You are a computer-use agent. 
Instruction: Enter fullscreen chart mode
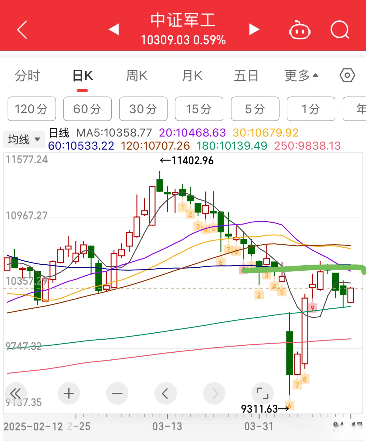[x=263, y=393]
